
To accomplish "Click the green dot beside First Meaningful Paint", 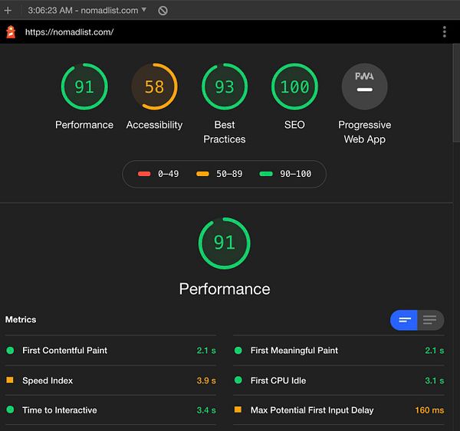I will click(238, 350).
